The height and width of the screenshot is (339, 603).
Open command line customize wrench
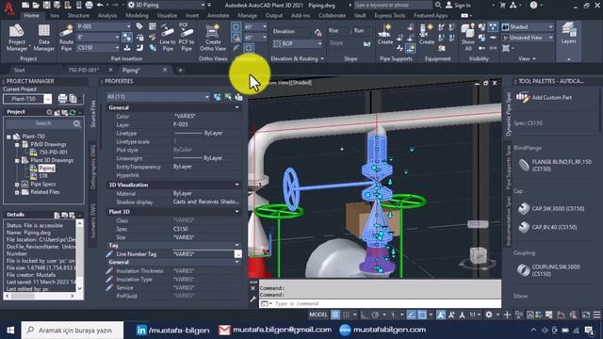(253, 299)
